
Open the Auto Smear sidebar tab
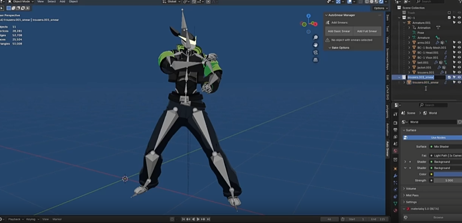tap(388, 149)
